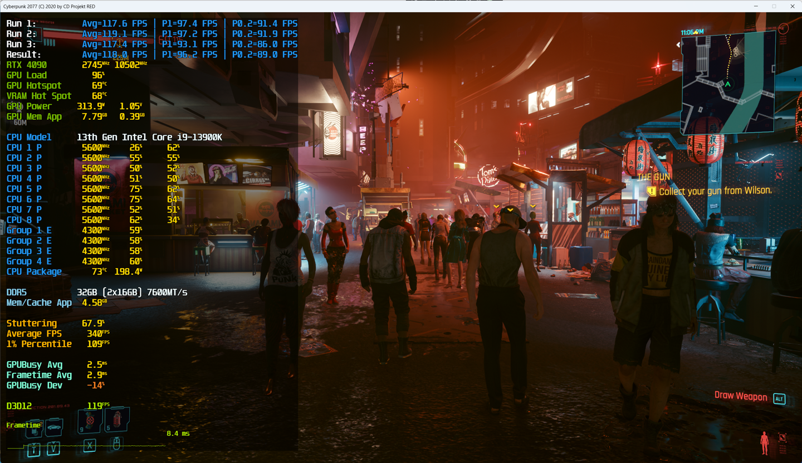Maximize the Cyberpunk 2077 window
Screen dimensions: 802x463
pos(774,6)
